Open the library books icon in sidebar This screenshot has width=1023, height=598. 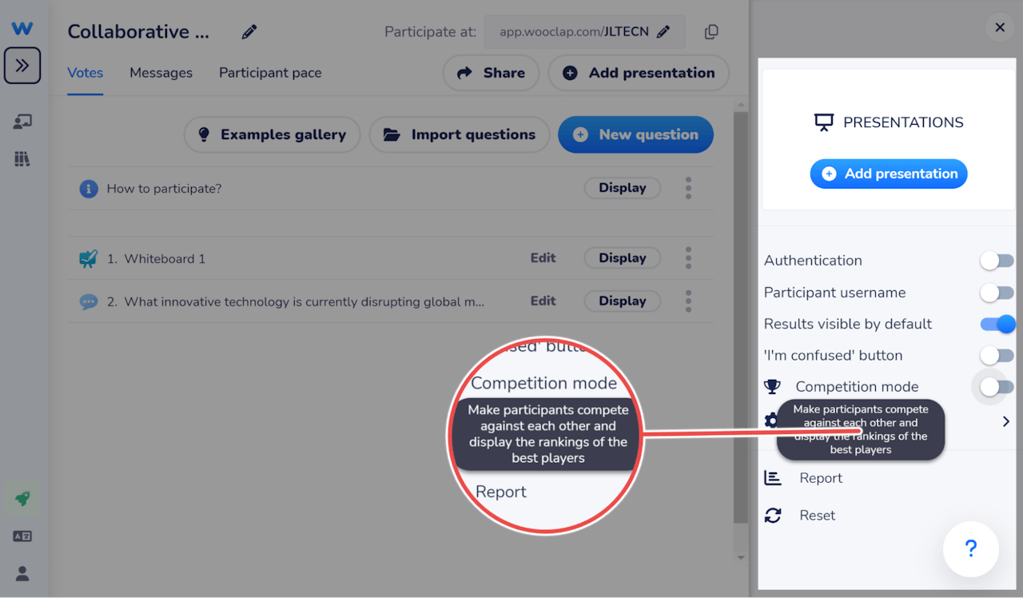[x=22, y=159]
